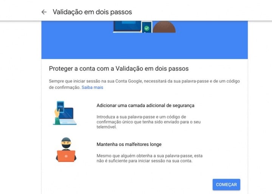
Task: Click the dark blue laptop screen in banner
Action: coord(127,26)
